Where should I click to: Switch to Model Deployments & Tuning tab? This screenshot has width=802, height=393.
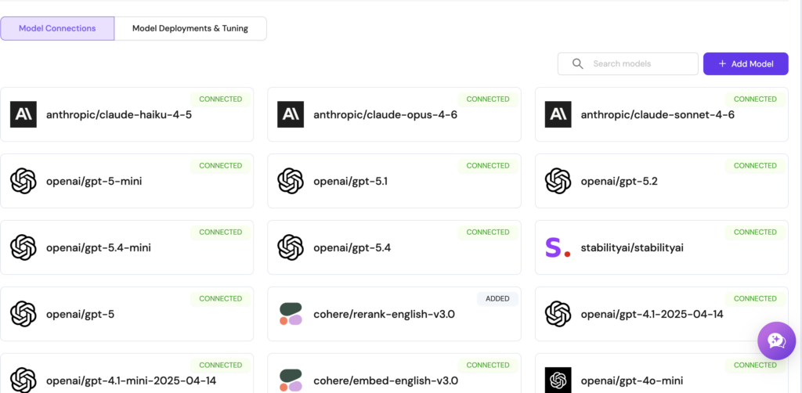click(190, 29)
